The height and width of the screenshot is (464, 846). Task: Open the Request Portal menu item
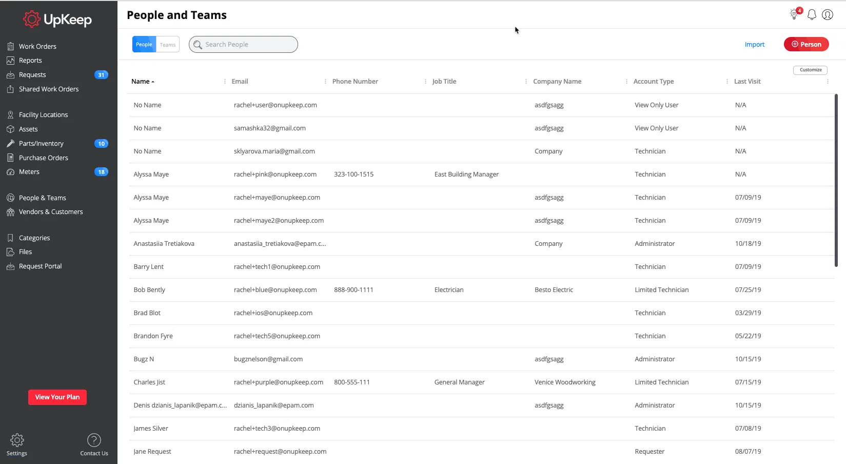40,266
